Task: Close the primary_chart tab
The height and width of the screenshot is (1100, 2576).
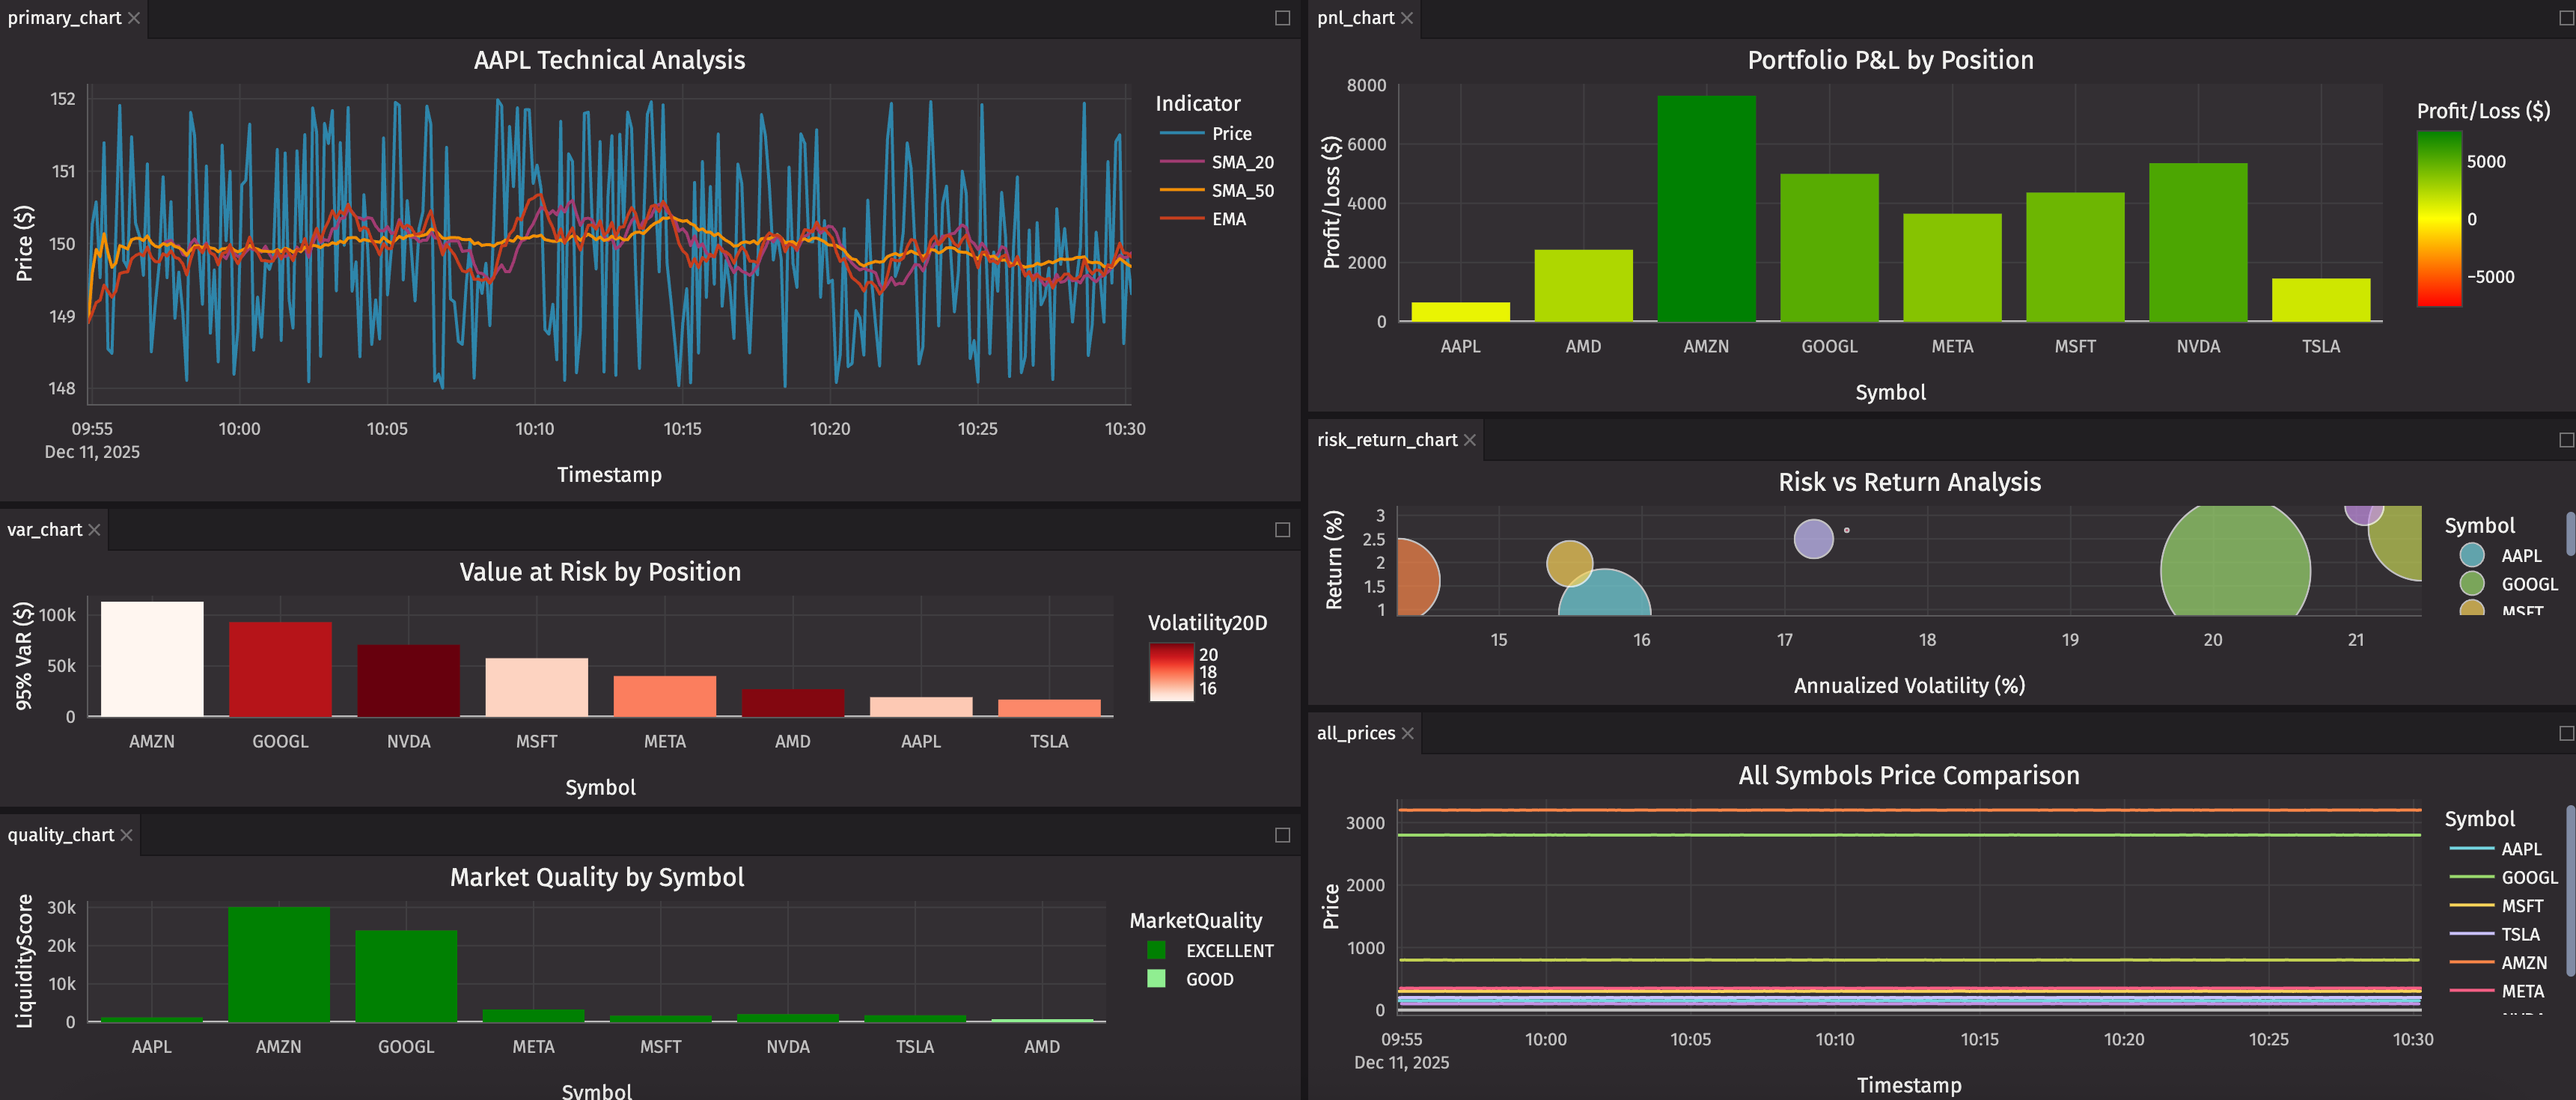Action: pos(134,18)
